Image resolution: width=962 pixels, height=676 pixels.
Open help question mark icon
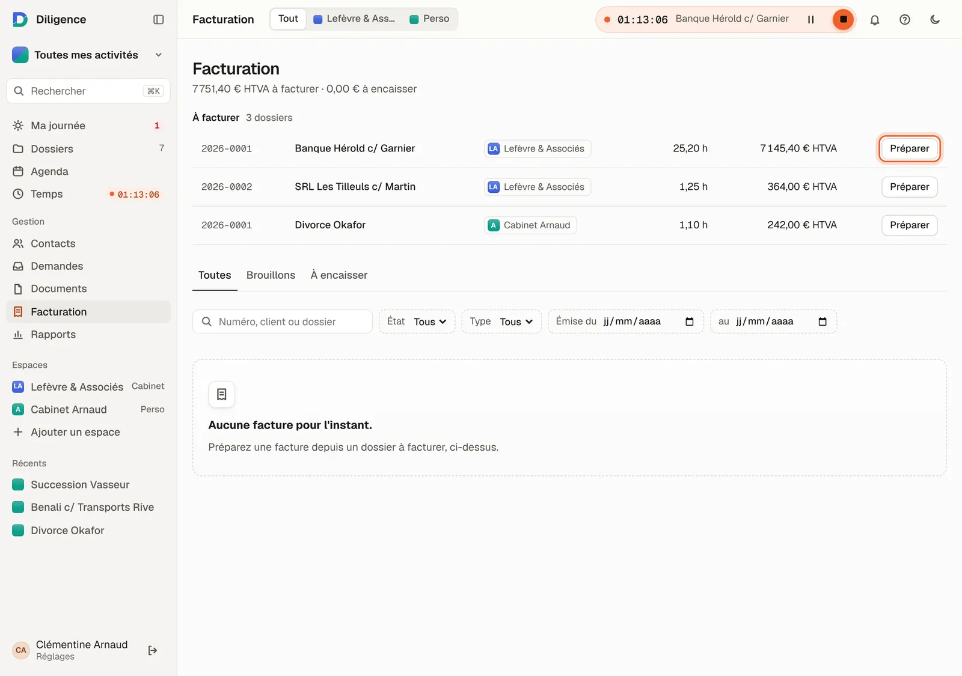click(905, 19)
